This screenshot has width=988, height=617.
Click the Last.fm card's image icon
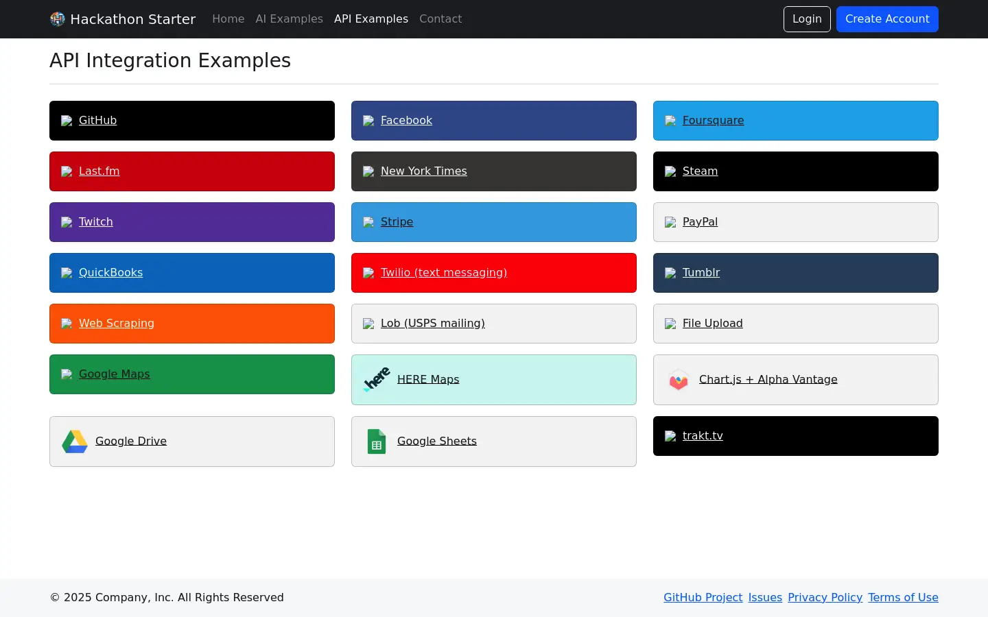pyautogui.click(x=67, y=171)
